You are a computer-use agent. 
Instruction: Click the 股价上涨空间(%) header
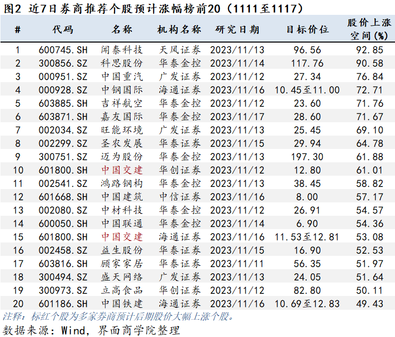[369, 29]
